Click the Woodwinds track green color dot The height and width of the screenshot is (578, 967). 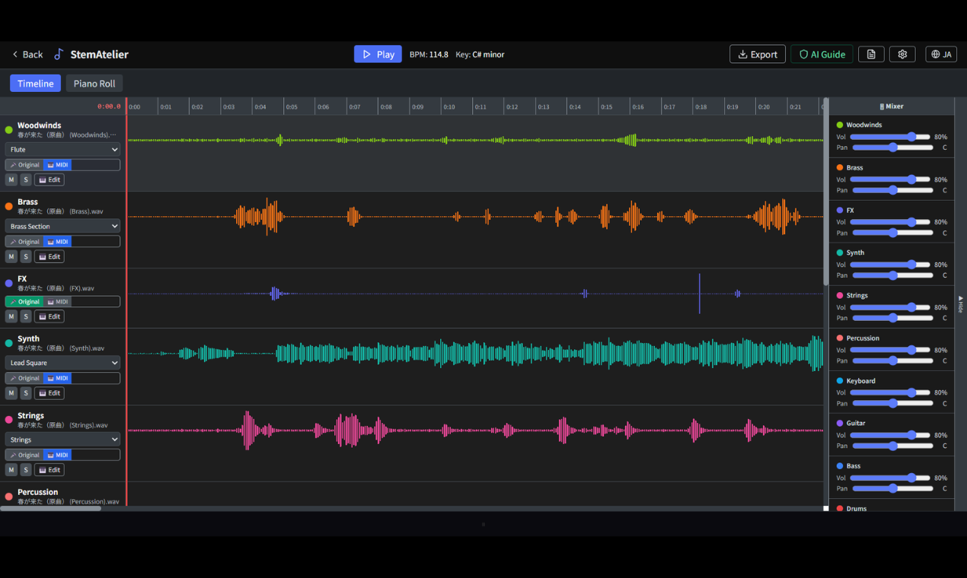9,130
